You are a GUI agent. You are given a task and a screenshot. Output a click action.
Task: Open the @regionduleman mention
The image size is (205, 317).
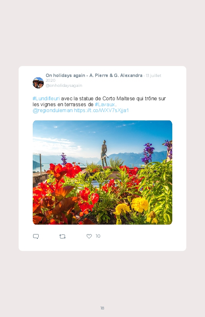coord(52,111)
